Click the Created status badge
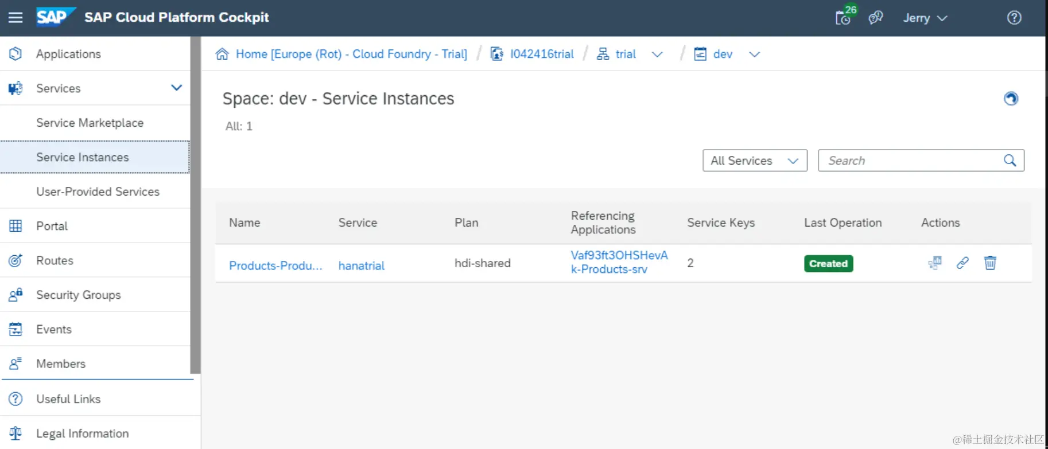This screenshot has height=449, width=1048. [x=828, y=263]
